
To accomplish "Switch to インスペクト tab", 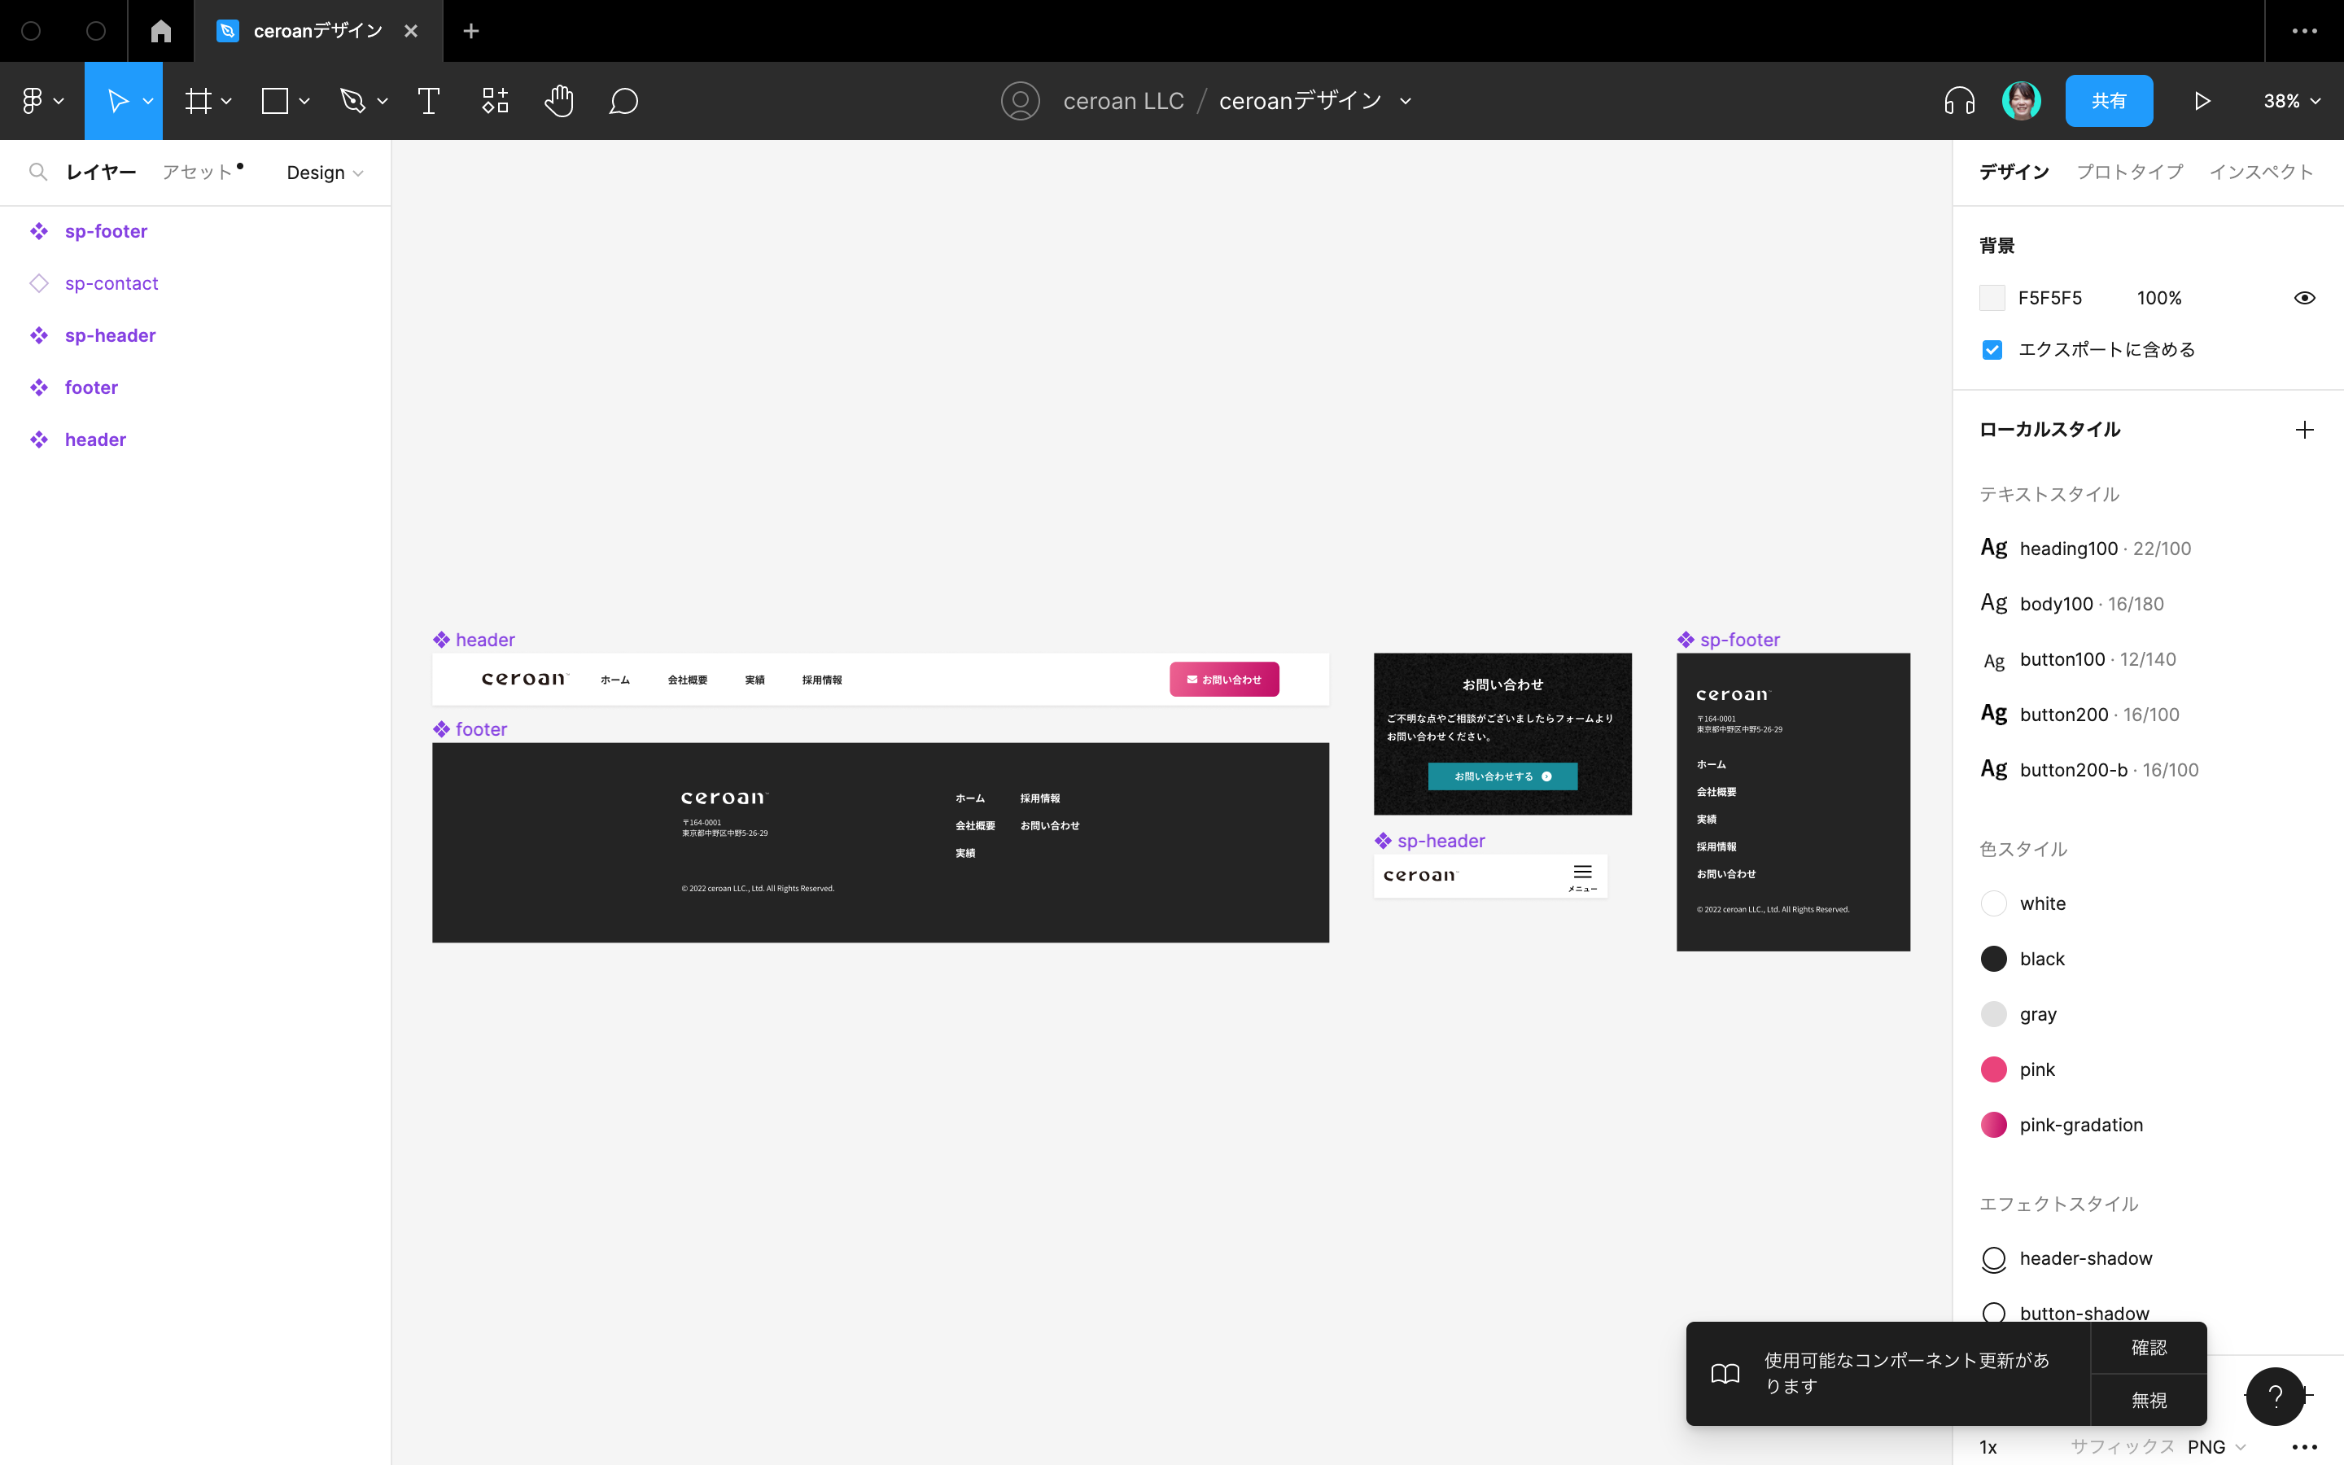I will (x=2261, y=170).
